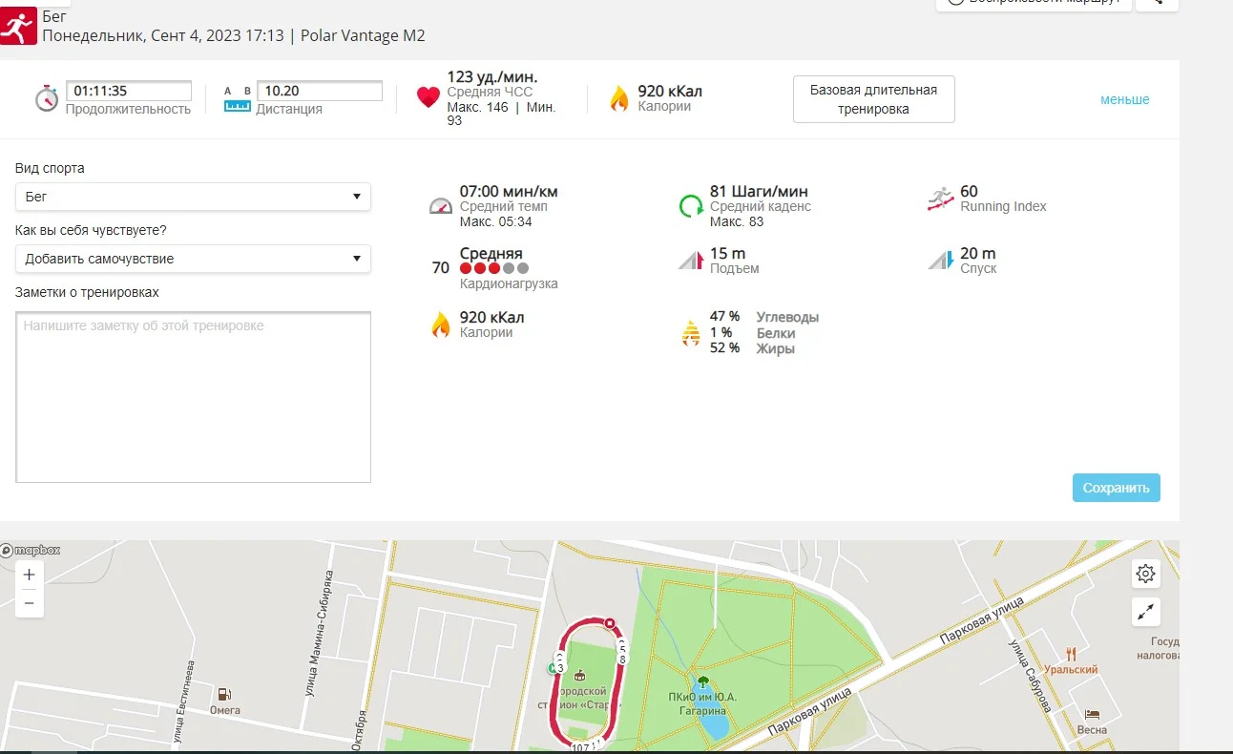Click the ascent arrow icon by 15 m
The image size is (1233, 754).
click(691, 260)
